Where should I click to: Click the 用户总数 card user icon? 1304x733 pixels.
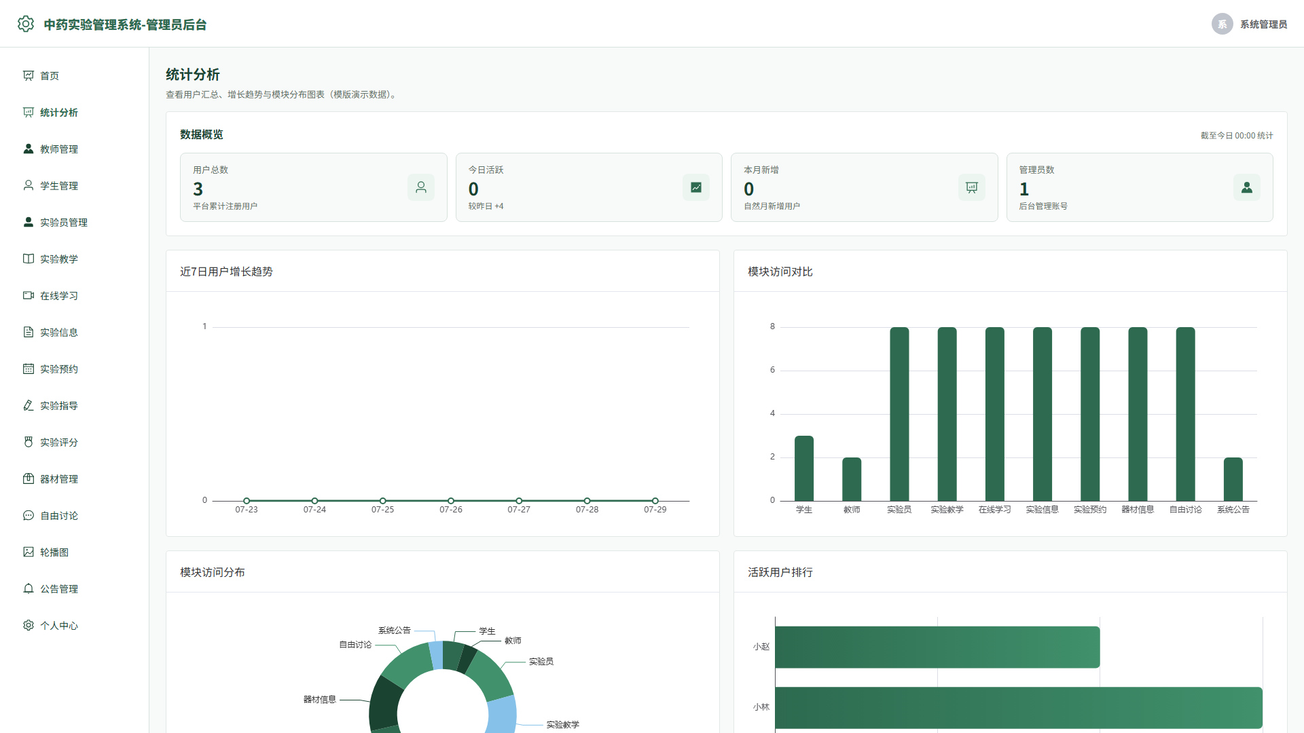(421, 187)
